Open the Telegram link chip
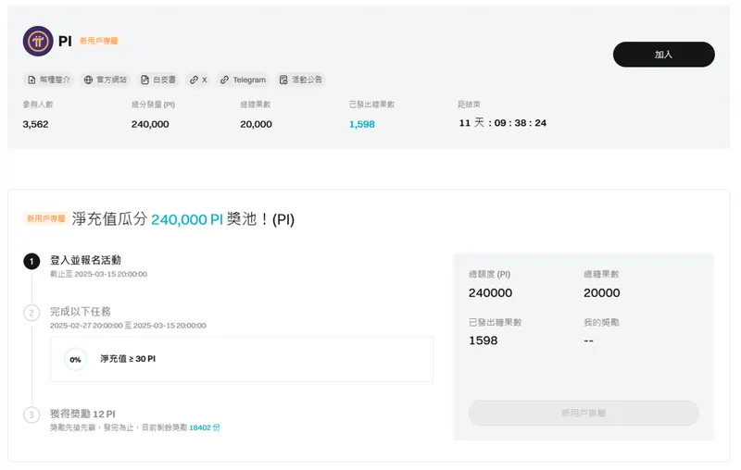Image resolution: width=741 pixels, height=470 pixels. (244, 80)
